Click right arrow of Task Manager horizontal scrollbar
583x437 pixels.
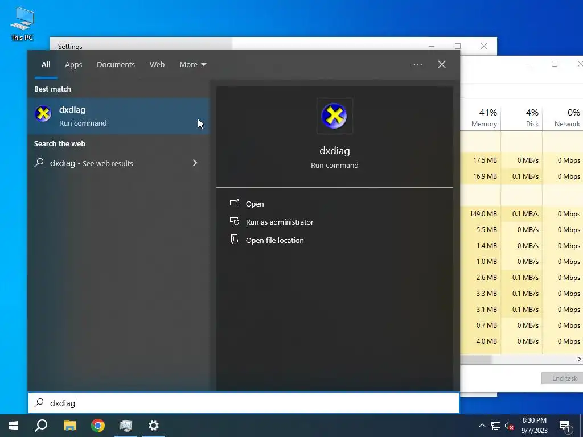(579, 360)
